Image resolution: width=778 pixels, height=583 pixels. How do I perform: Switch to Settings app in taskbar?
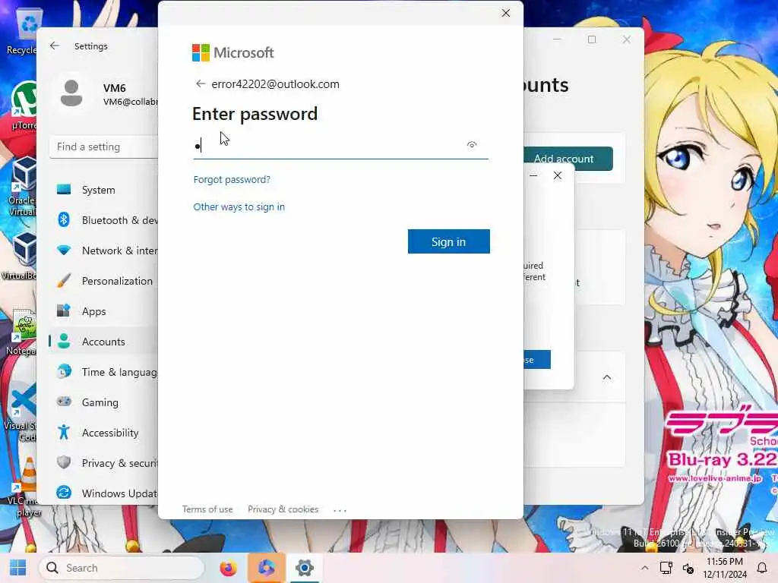305,568
